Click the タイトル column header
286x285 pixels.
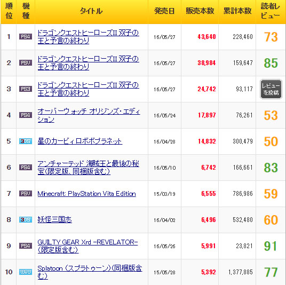click(x=91, y=11)
